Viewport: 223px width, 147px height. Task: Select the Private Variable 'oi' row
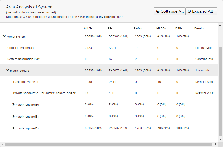click(x=45, y=93)
